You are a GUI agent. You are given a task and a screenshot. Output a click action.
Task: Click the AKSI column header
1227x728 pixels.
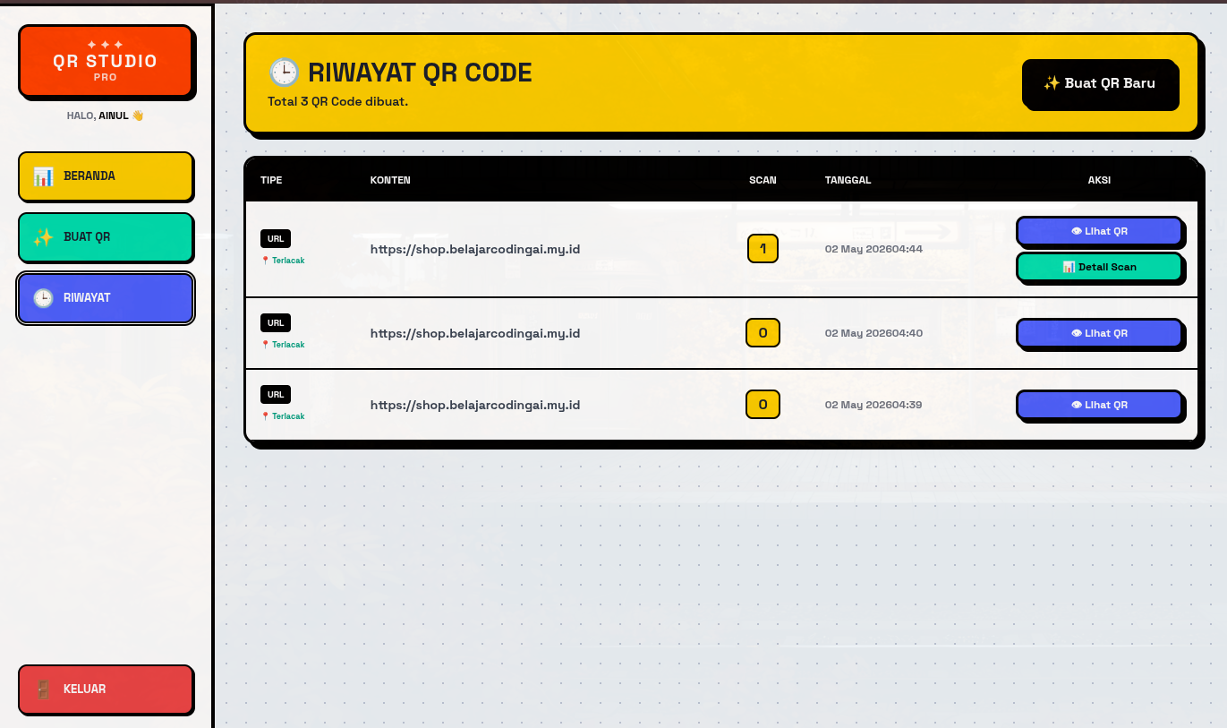[1099, 180]
